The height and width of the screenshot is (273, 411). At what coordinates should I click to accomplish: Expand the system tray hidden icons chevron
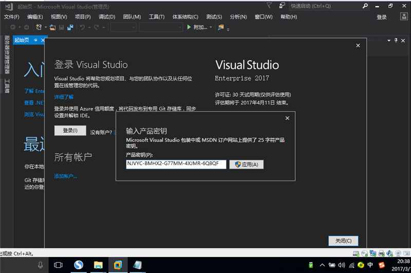pyautogui.click(x=322, y=265)
